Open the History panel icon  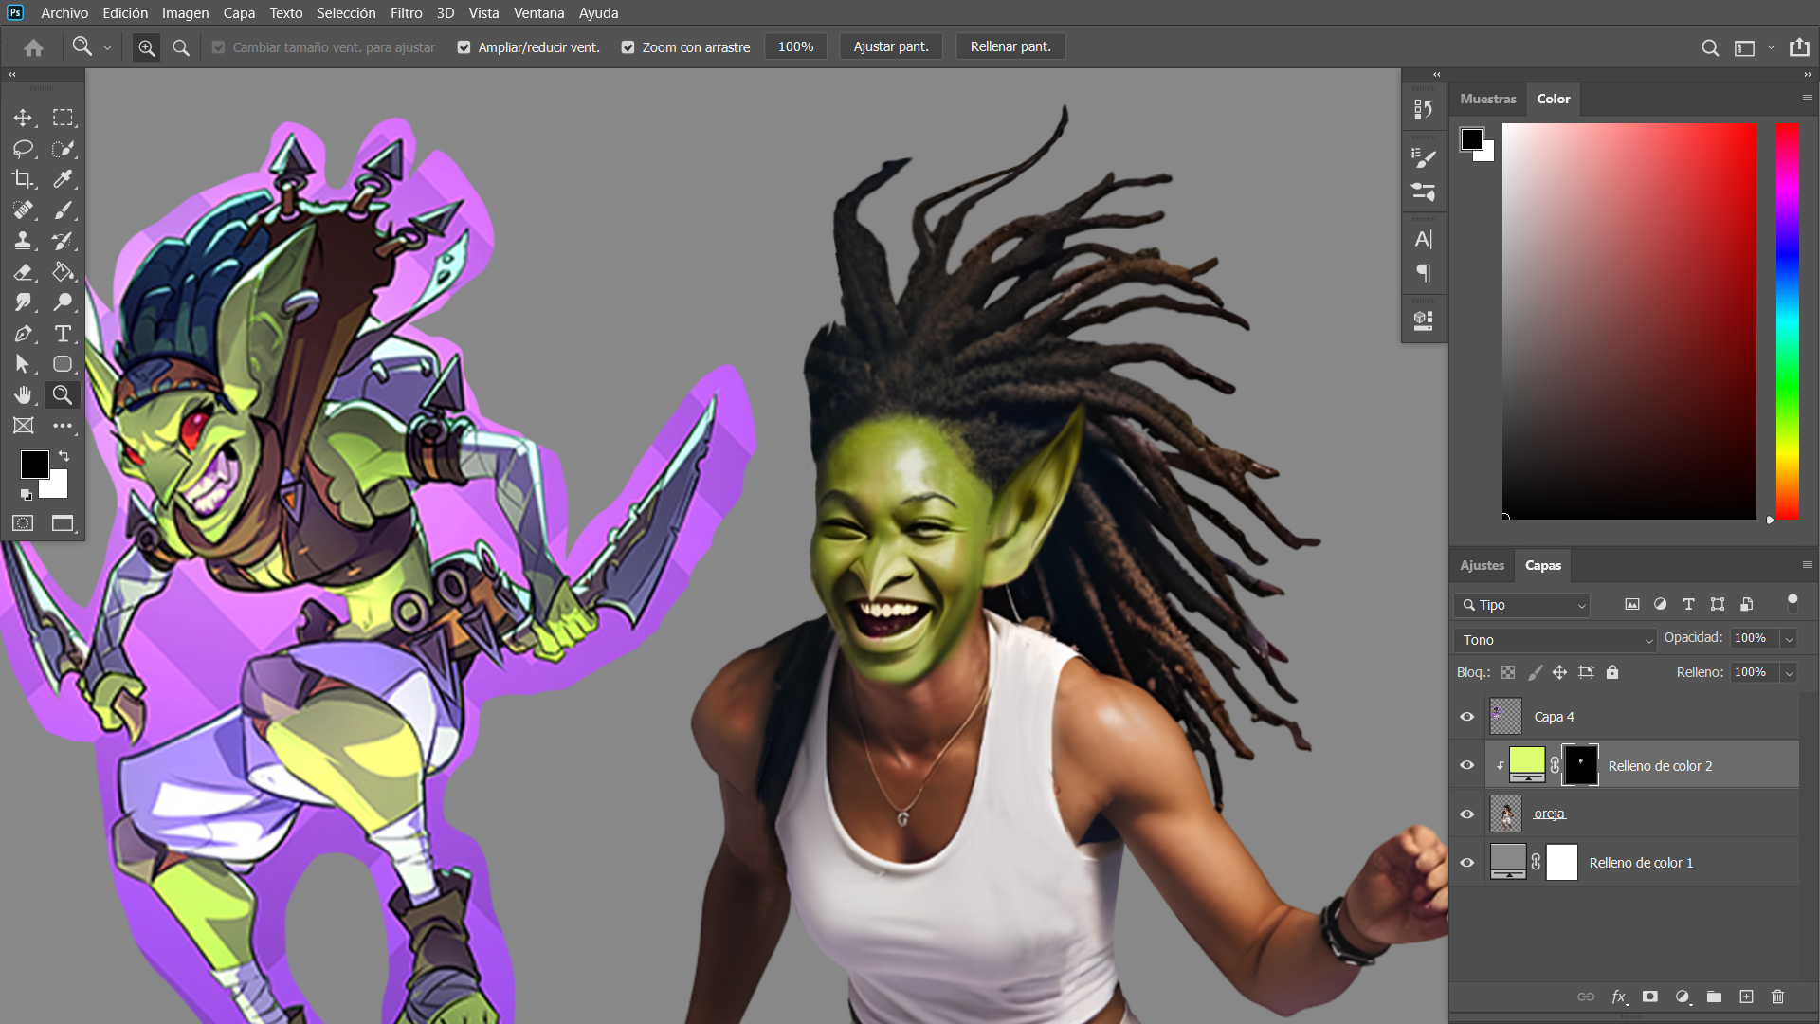[x=1424, y=109]
